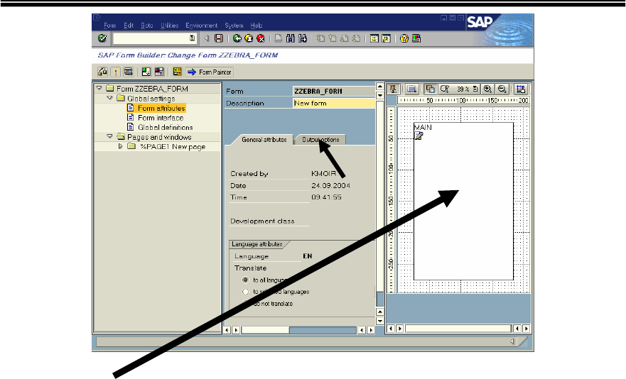Viewport: 626px width, 379px height.
Task: Click the attributes pane scroll-up arrow
Action: coord(379,87)
